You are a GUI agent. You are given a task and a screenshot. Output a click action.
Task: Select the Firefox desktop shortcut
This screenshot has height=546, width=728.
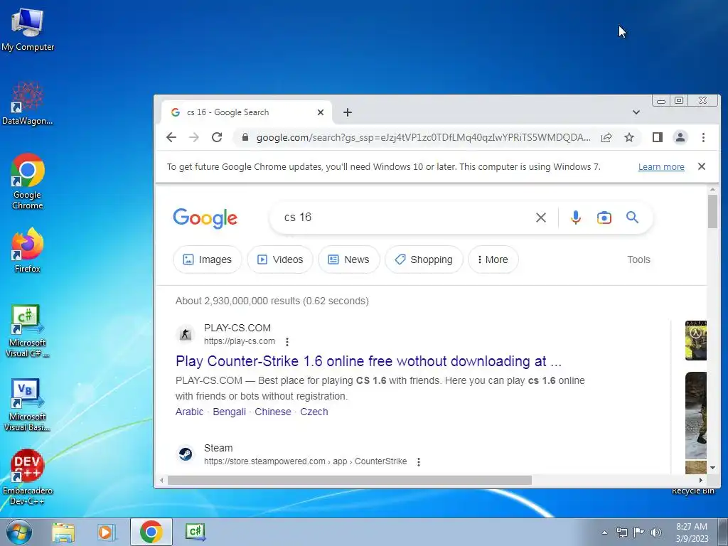(28, 251)
